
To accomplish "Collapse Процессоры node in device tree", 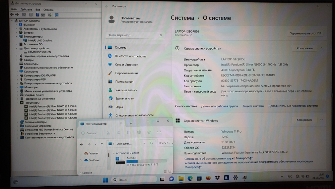I will pos(17,103).
